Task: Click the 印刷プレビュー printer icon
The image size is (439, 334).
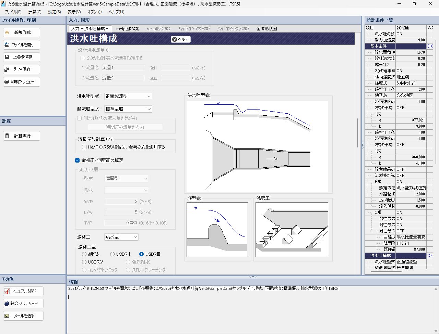Action: tap(7, 82)
